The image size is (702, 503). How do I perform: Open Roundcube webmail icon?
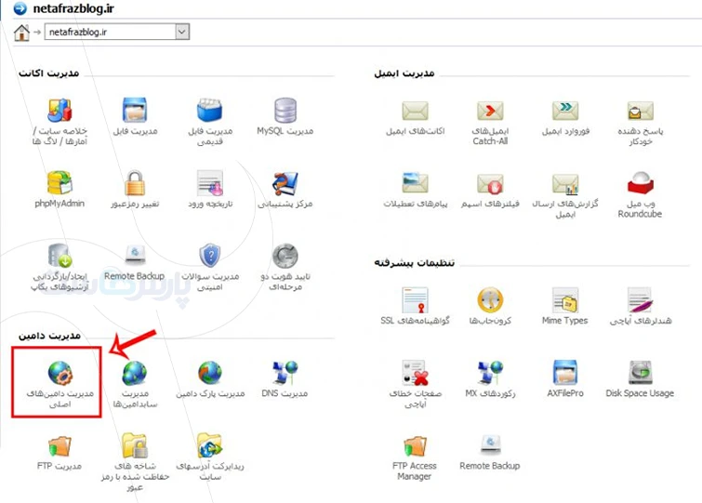[x=641, y=183]
